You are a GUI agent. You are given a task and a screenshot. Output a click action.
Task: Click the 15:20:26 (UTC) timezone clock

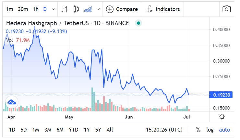tap(164, 130)
